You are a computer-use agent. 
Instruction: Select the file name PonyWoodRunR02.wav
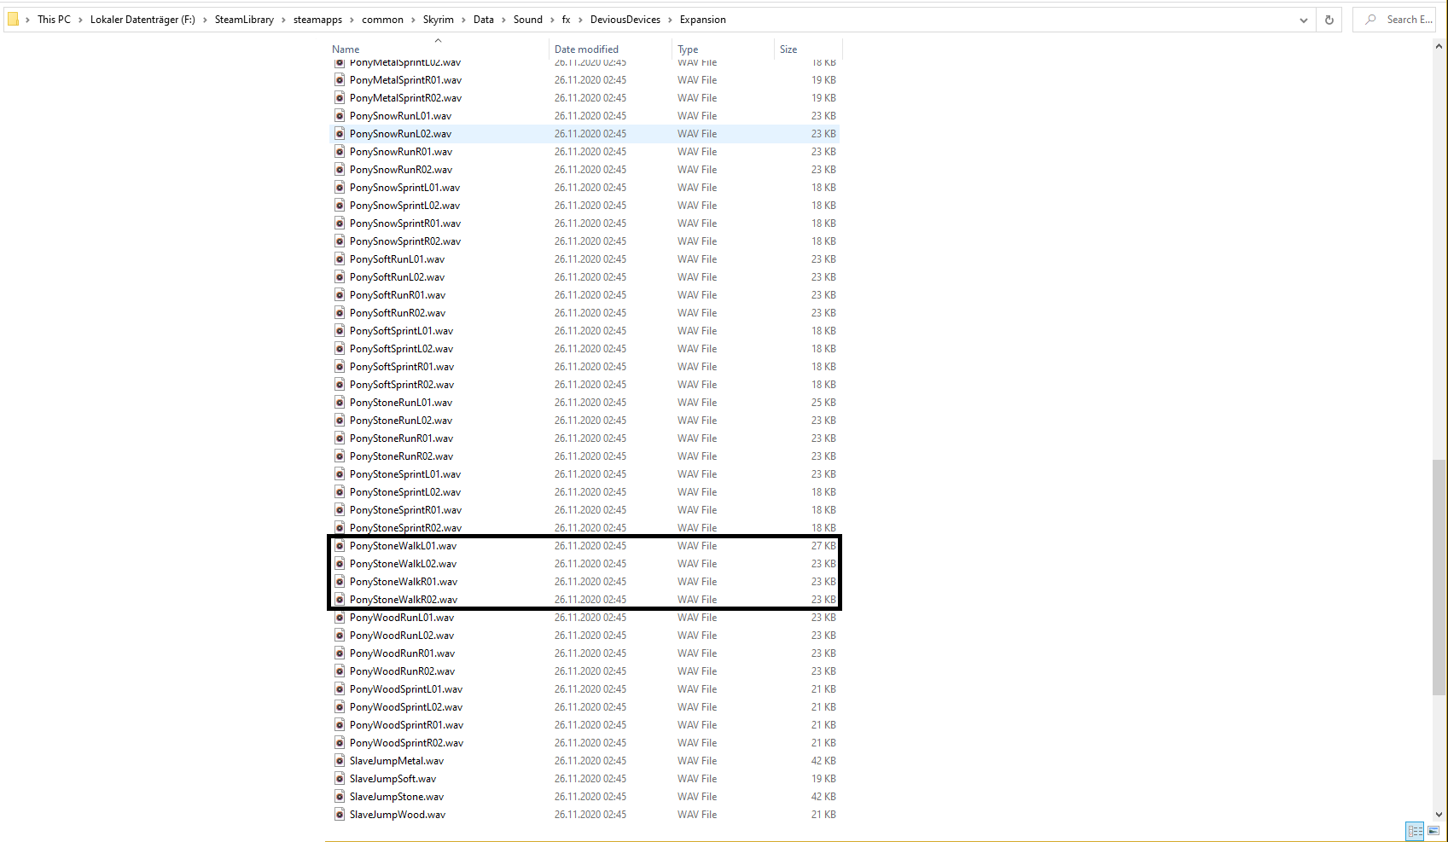[x=402, y=671]
